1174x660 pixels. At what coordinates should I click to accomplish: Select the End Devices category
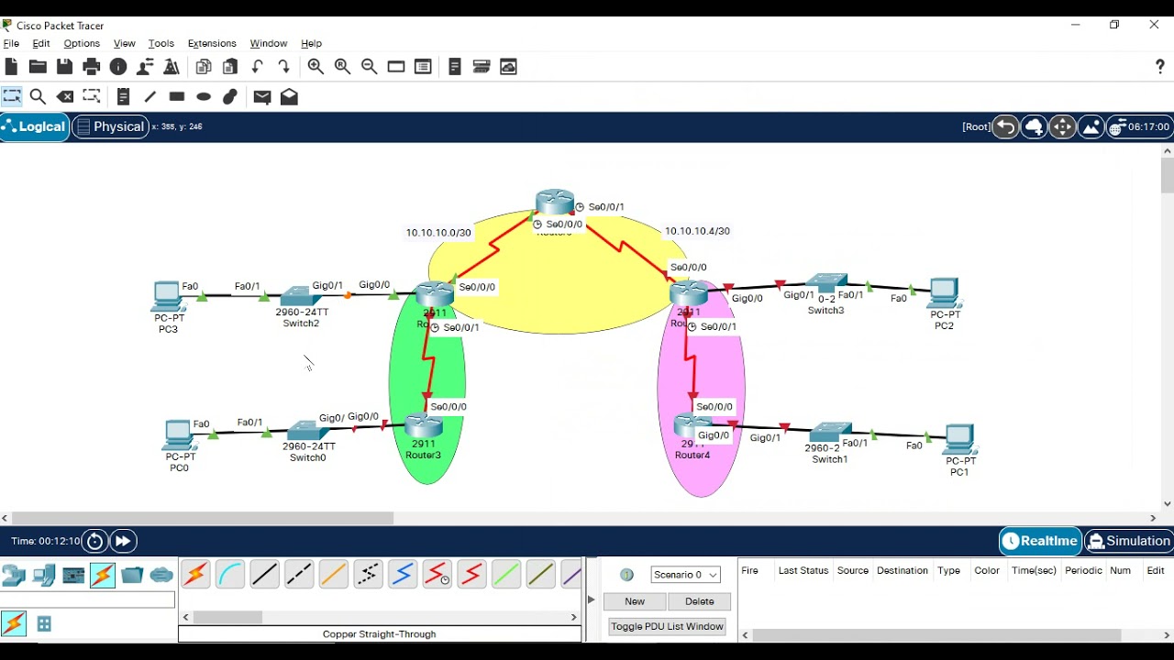43,575
